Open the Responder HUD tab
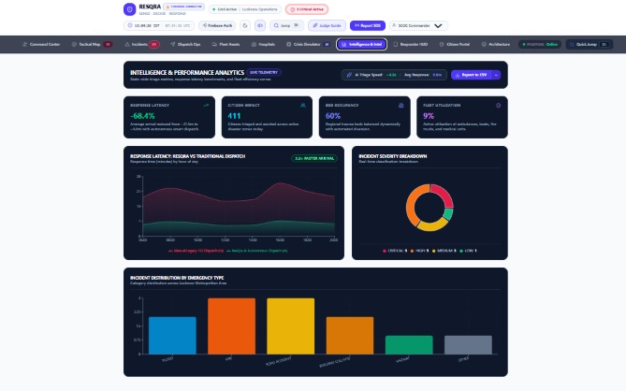Viewport: 626px width, 391px height. pos(411,44)
